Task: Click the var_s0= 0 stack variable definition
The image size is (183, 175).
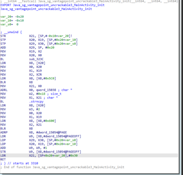Action: point(9,24)
